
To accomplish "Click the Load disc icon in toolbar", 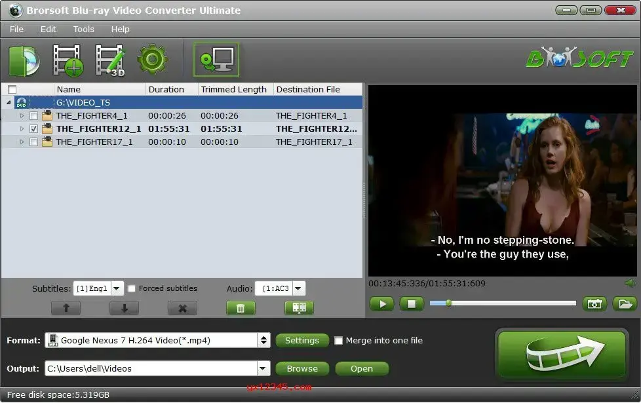I will tap(24, 61).
